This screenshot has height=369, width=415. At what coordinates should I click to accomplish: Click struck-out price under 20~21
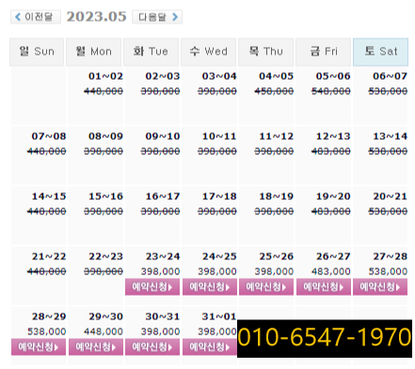(388, 211)
